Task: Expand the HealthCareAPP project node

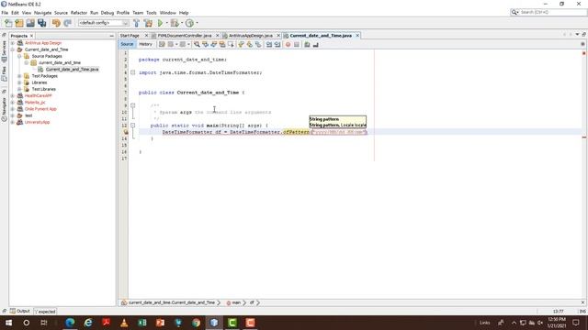Action: [13, 95]
